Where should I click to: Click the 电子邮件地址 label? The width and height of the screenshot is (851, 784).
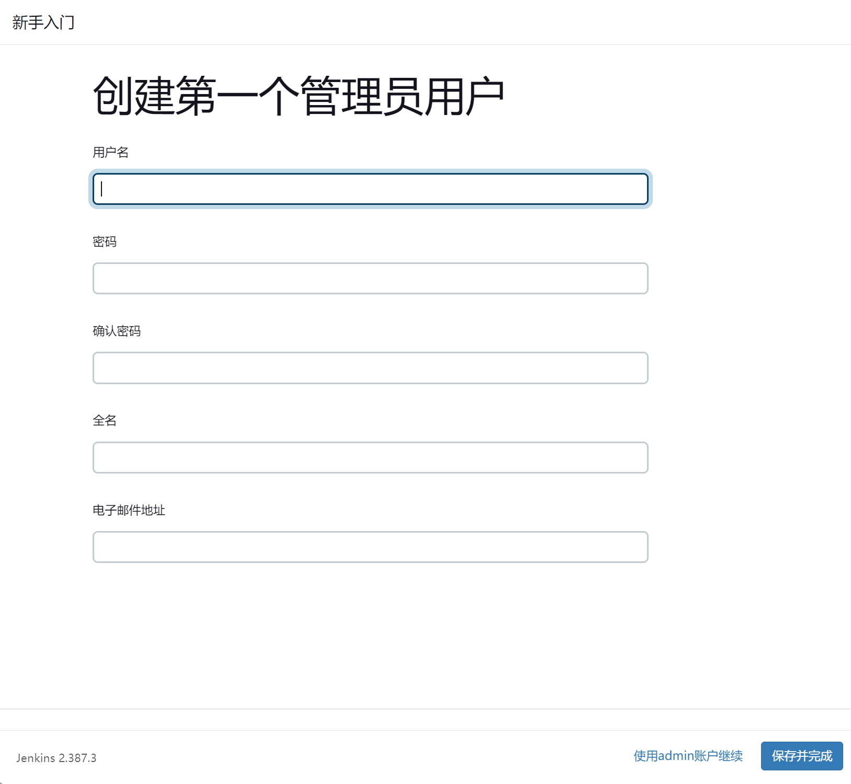click(129, 510)
